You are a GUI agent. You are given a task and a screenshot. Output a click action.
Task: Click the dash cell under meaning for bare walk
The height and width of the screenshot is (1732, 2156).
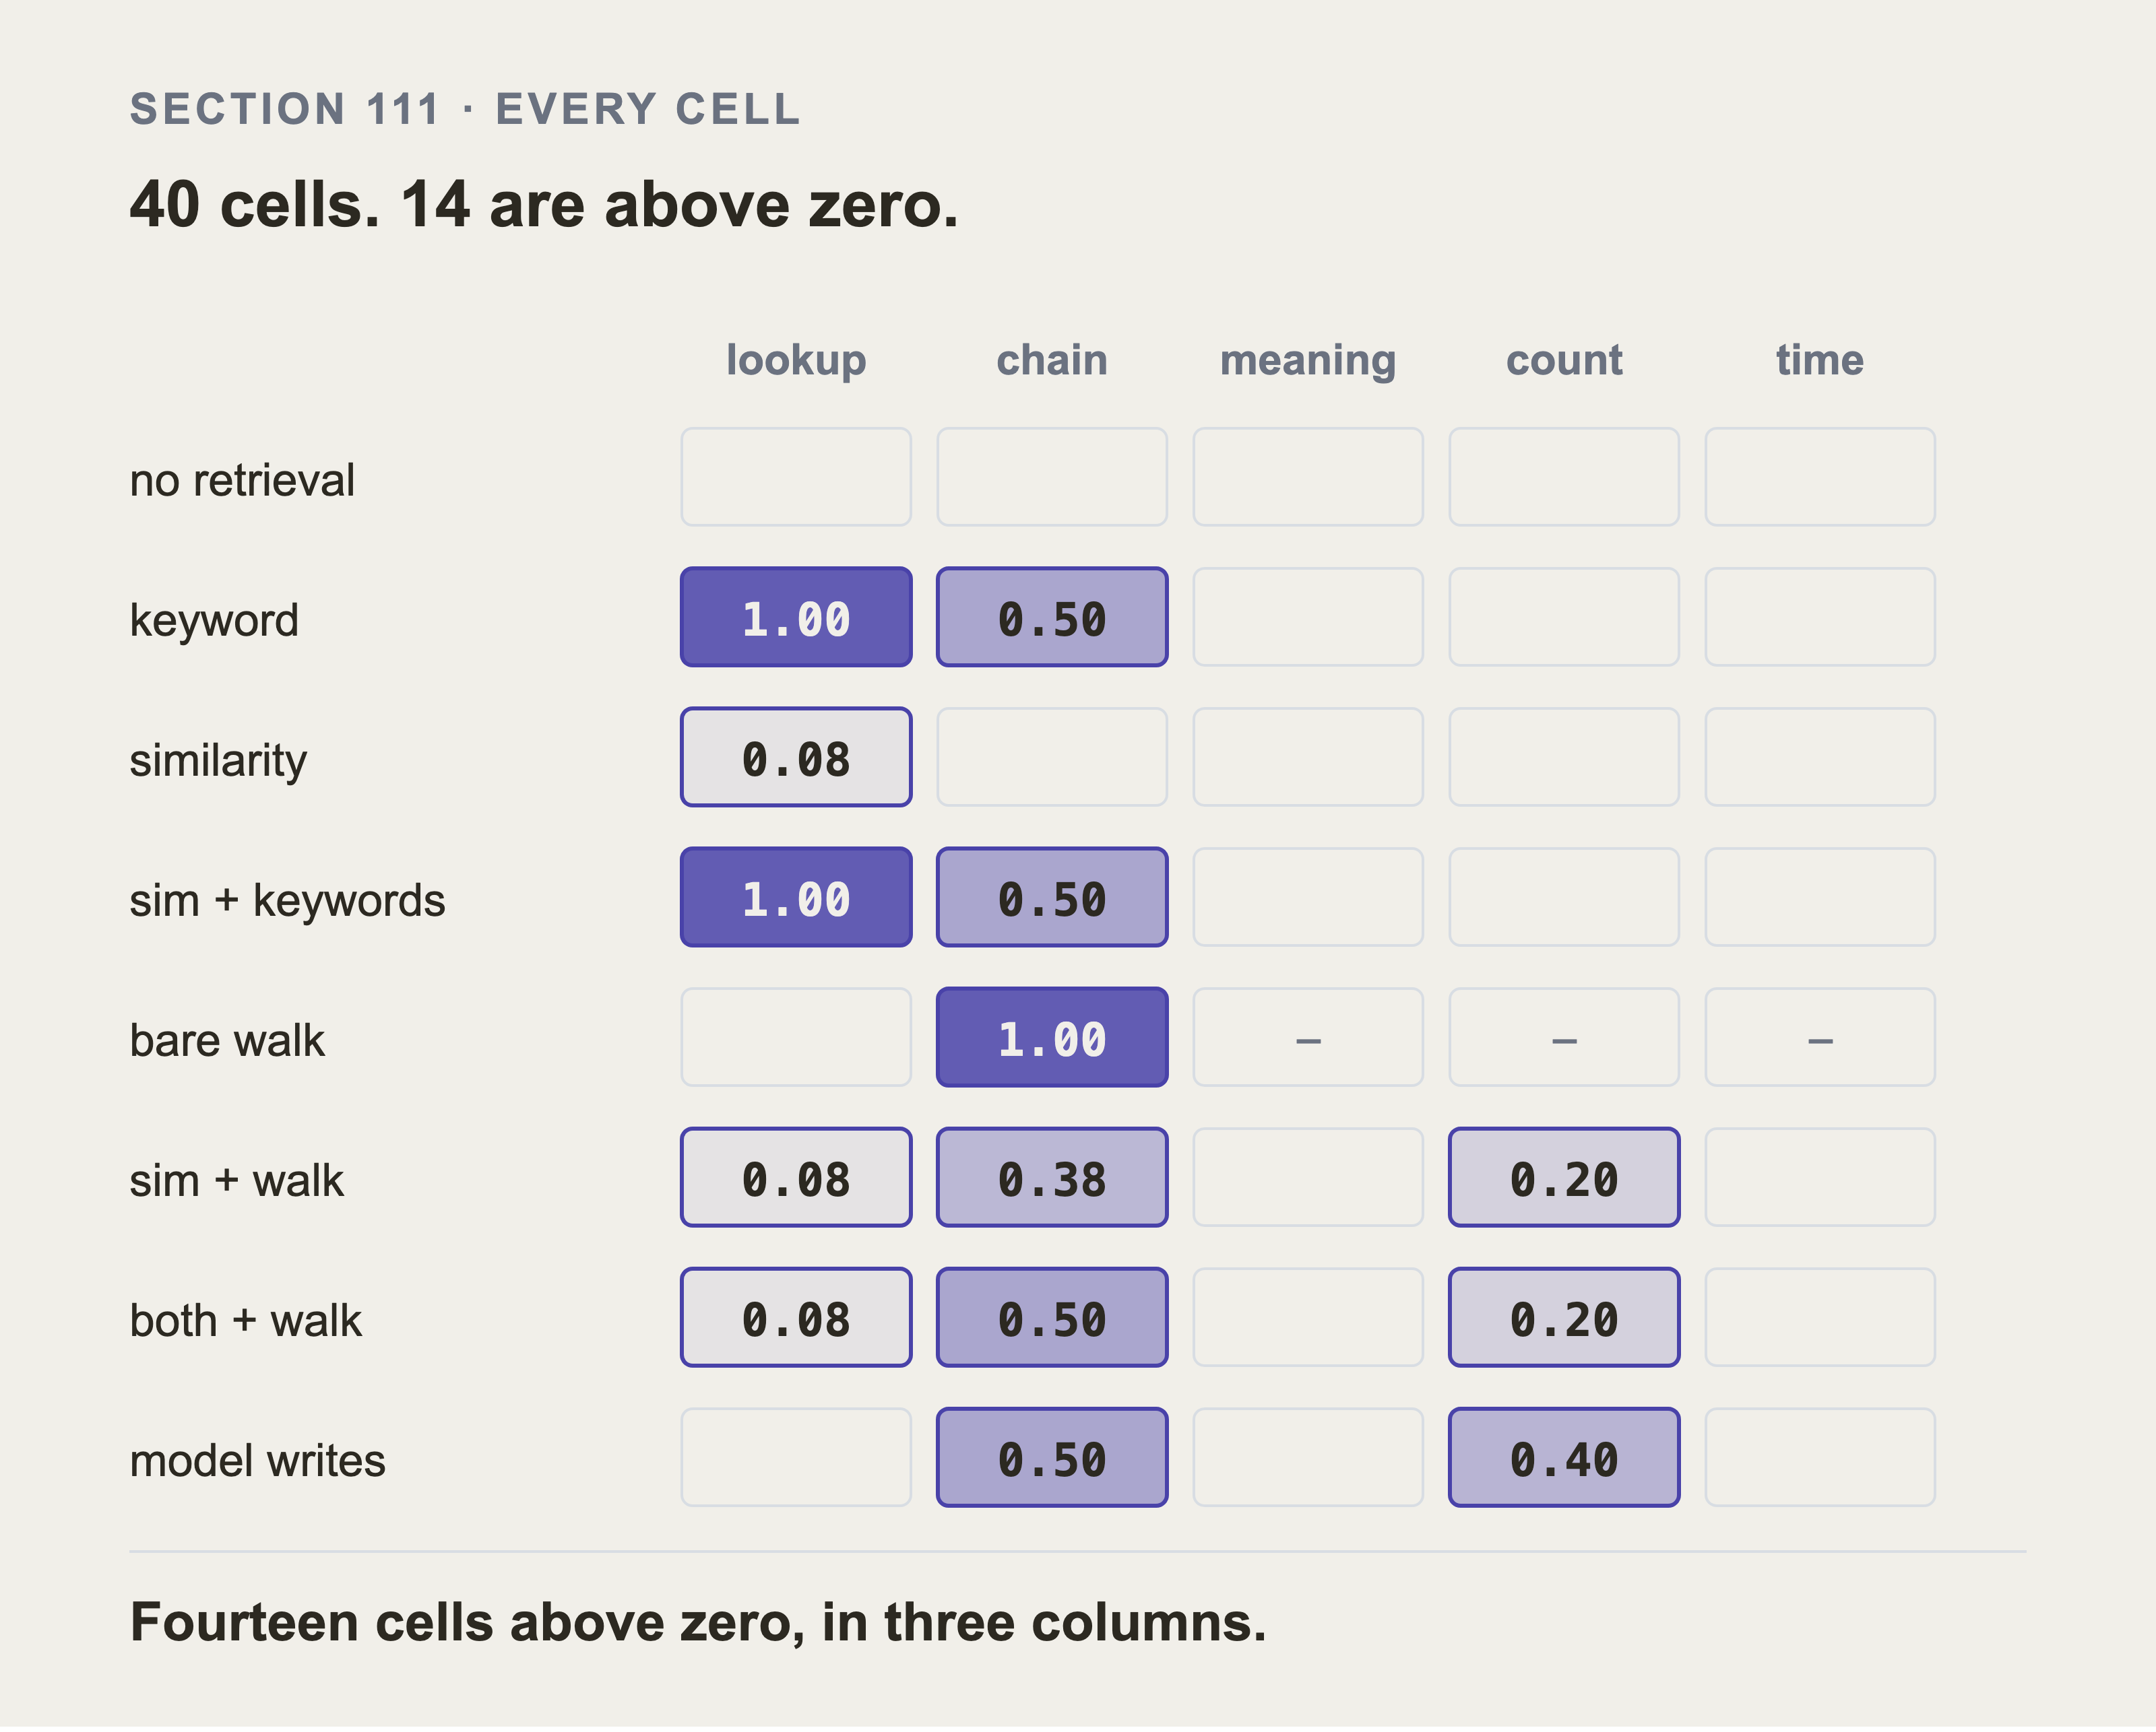[1308, 1038]
